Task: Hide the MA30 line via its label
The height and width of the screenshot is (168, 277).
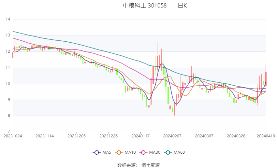Action: 154,152
